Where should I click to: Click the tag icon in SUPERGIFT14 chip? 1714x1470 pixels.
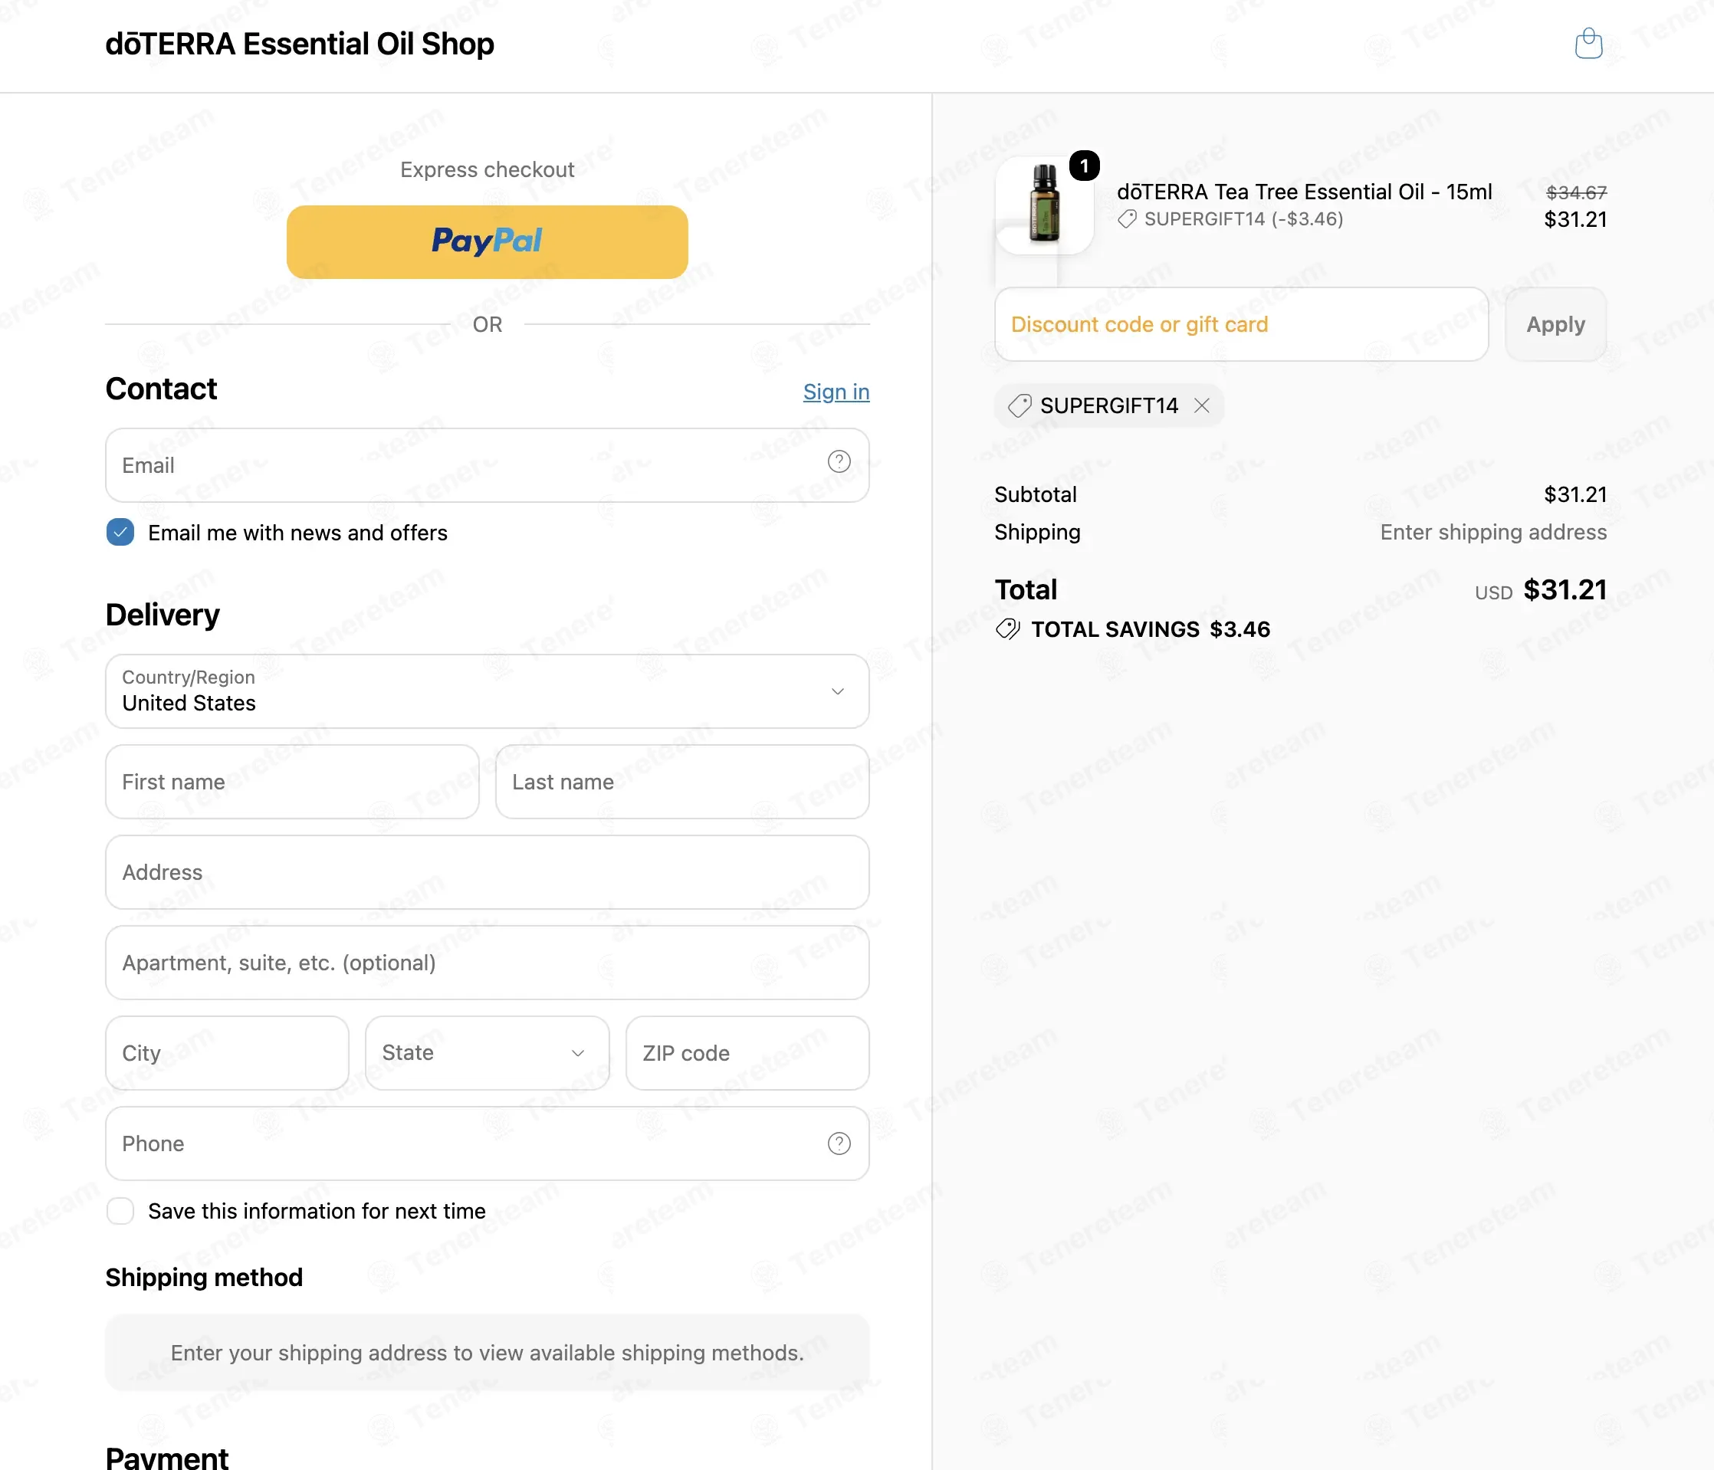(1020, 405)
